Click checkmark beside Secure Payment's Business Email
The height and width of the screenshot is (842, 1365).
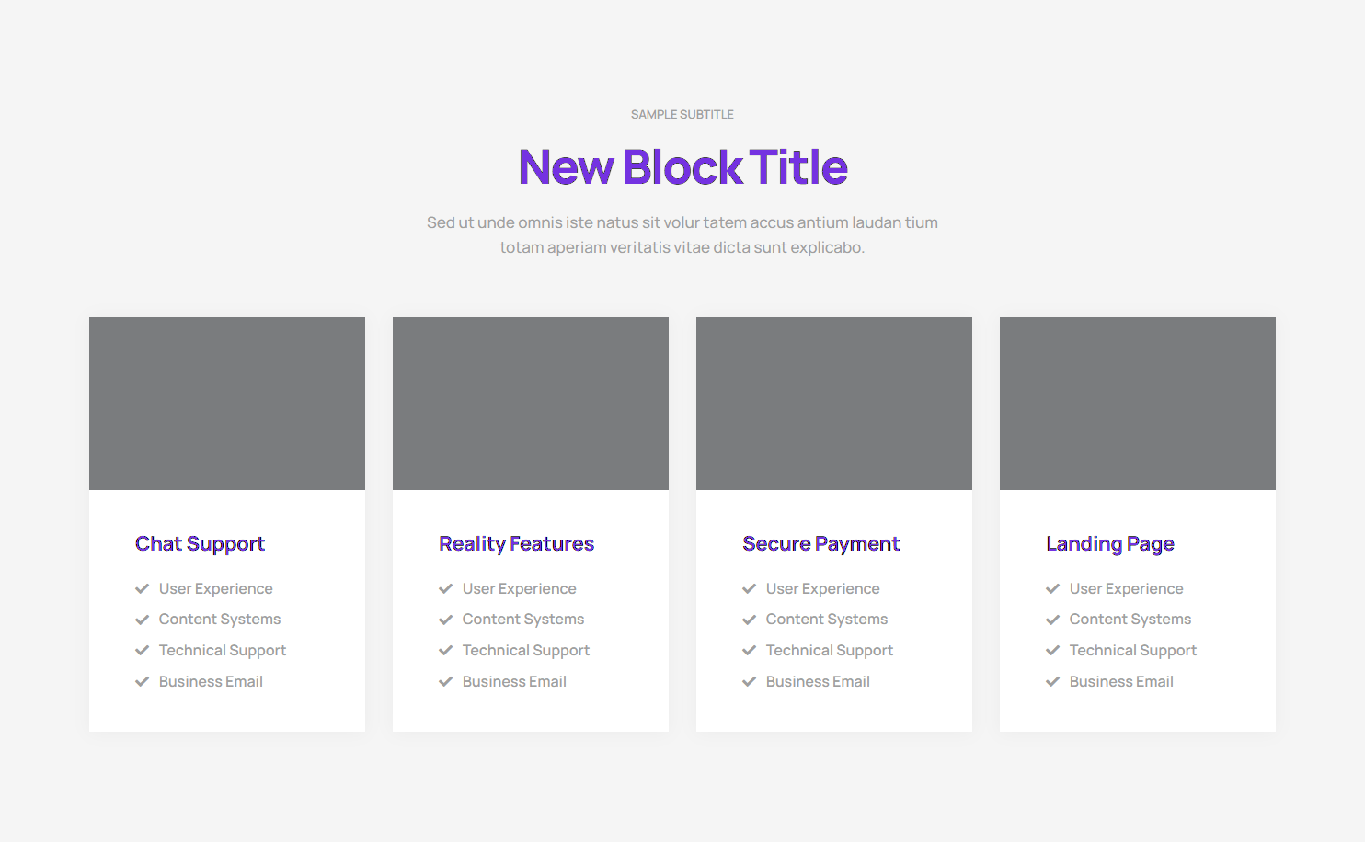(x=750, y=682)
